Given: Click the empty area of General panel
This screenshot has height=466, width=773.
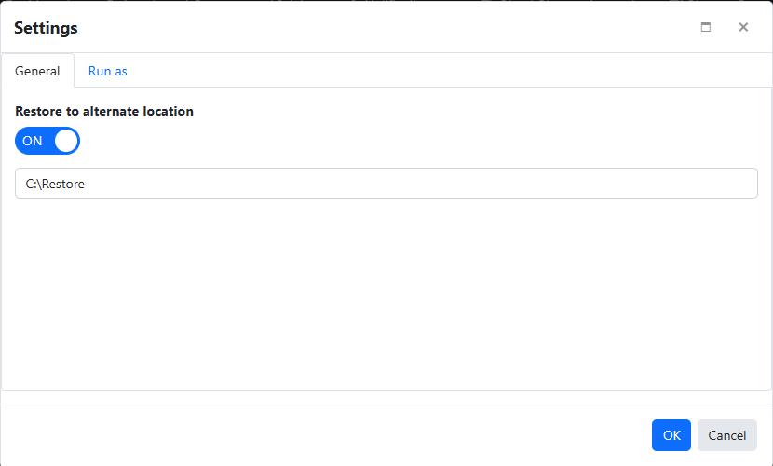Looking at the screenshot, I should tap(386, 298).
